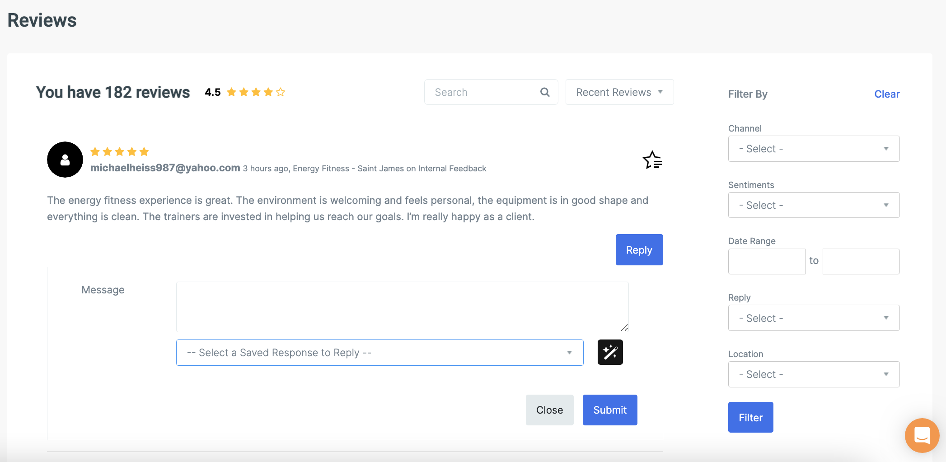Click the AI magic wand reply icon

[x=610, y=352]
